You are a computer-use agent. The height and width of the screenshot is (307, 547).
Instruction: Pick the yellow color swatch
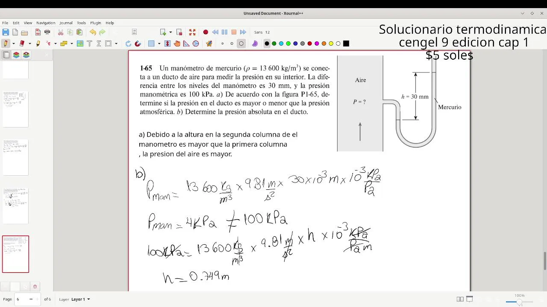(x=331, y=43)
